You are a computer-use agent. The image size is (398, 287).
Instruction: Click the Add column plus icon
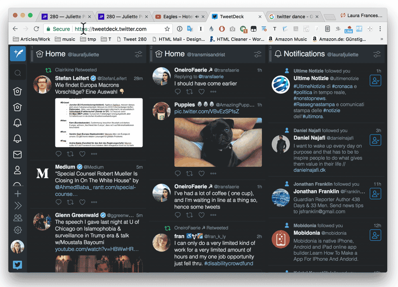(x=18, y=194)
